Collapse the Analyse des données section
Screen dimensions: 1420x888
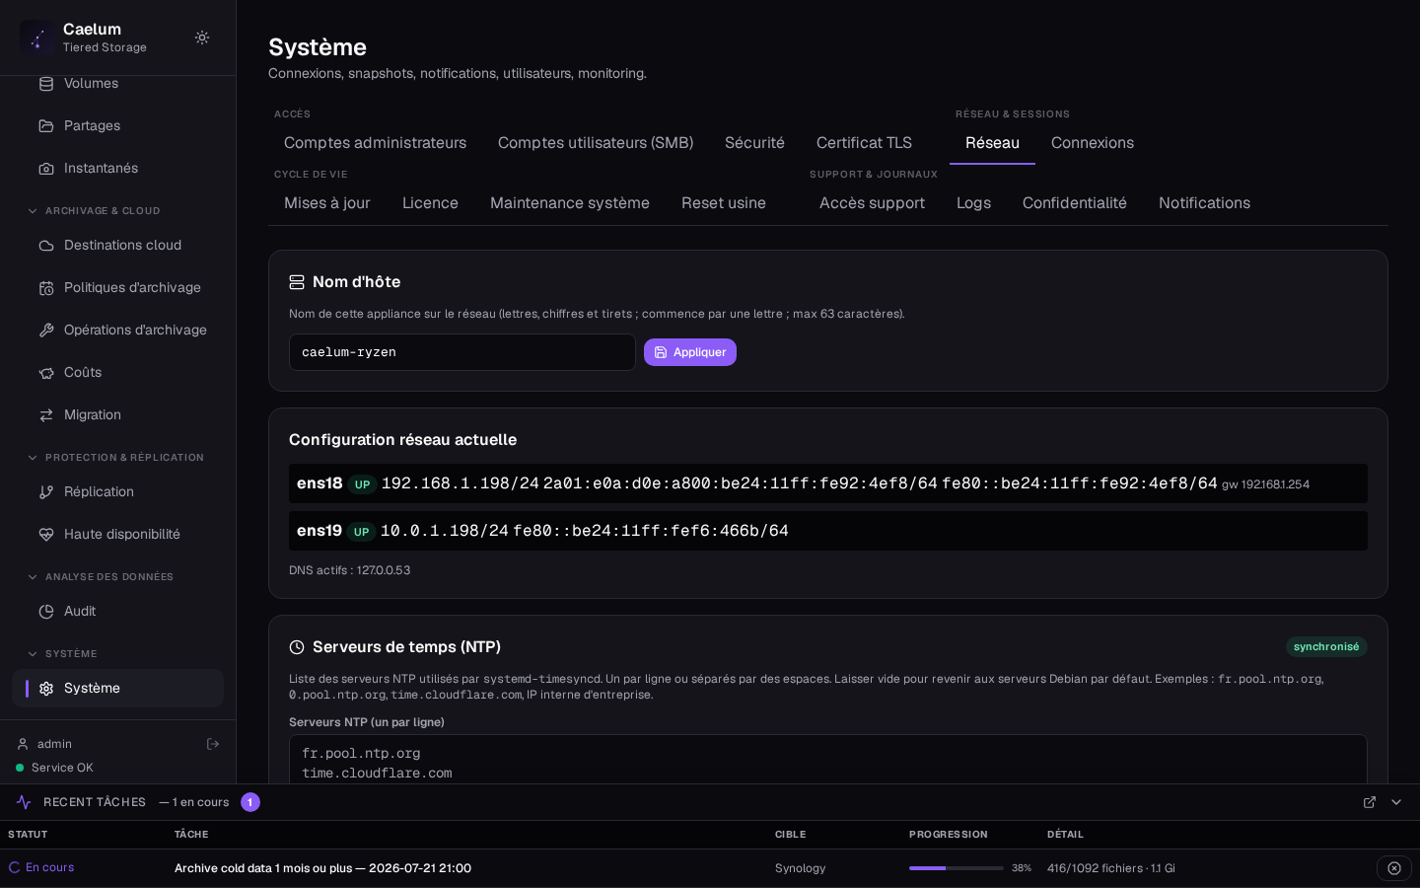33,577
